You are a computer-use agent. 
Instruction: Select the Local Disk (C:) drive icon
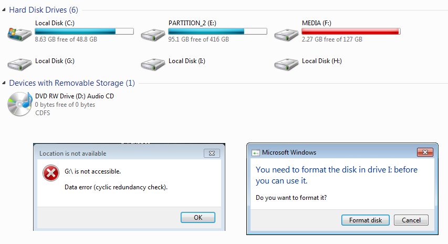[19, 34]
